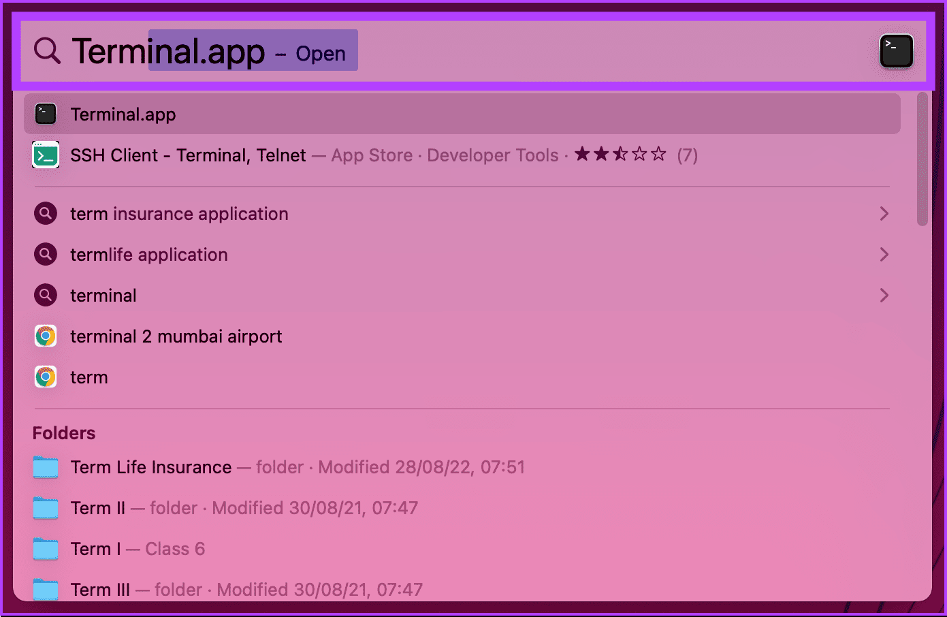Click the Folders section heading
The image size is (947, 617).
[64, 433]
